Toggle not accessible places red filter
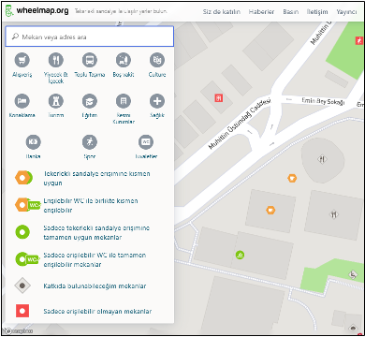 click(83, 311)
